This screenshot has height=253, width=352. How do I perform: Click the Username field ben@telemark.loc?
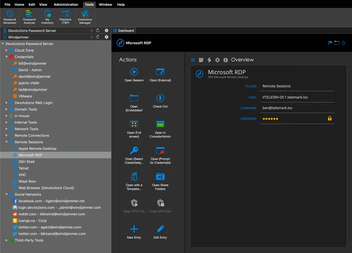pos(297,108)
